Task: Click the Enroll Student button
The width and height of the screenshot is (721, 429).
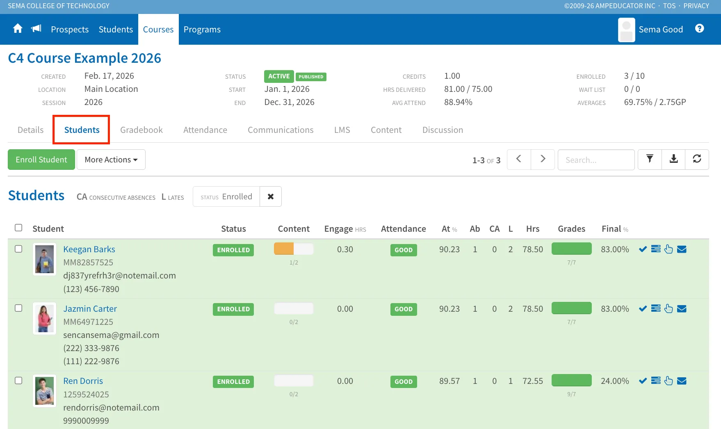Action: tap(41, 160)
